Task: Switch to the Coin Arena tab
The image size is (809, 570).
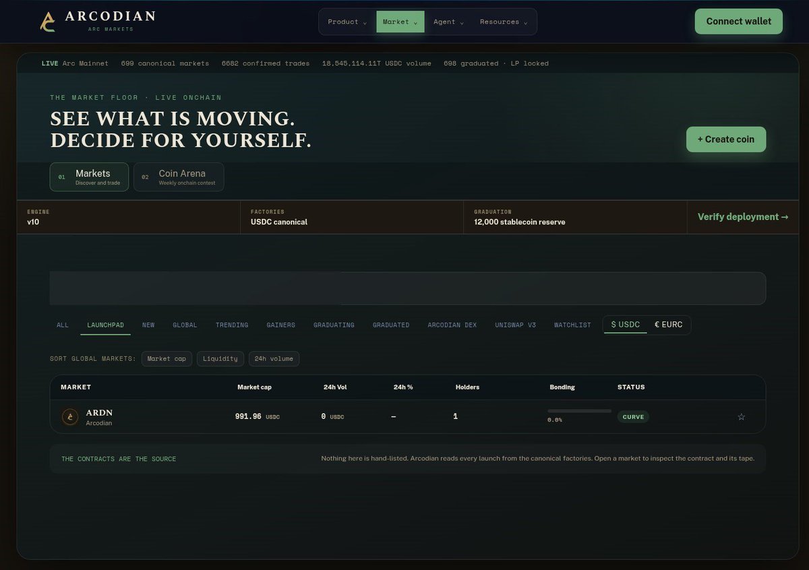Action: tap(179, 177)
